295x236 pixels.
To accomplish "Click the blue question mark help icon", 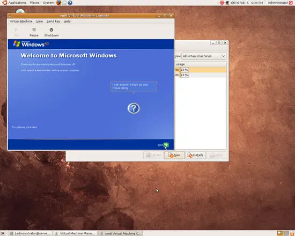I will (134, 108).
